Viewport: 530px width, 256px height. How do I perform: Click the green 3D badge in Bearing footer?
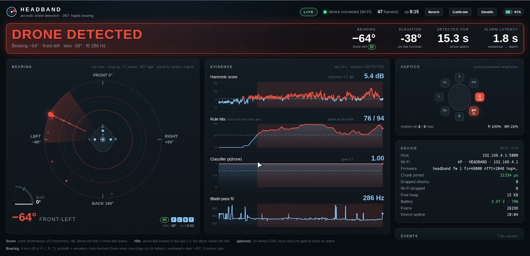tap(164, 220)
